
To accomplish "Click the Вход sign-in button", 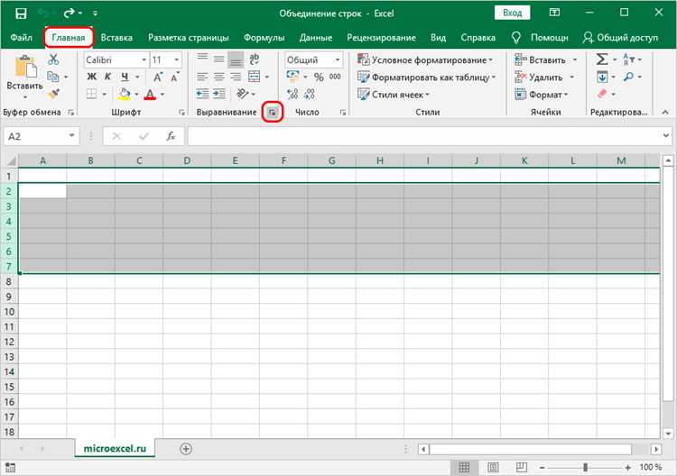I will pyautogui.click(x=512, y=13).
